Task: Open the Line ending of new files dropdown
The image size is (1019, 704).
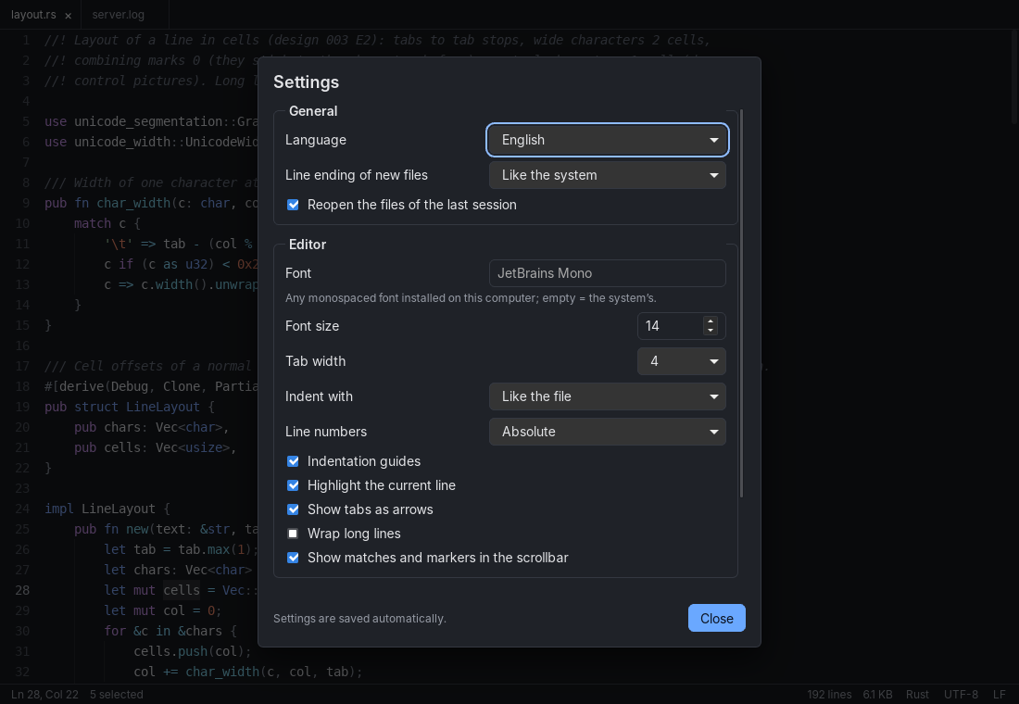Action: [607, 175]
